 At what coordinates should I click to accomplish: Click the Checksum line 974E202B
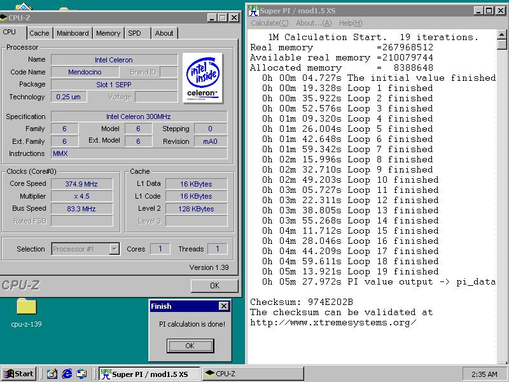302,302
